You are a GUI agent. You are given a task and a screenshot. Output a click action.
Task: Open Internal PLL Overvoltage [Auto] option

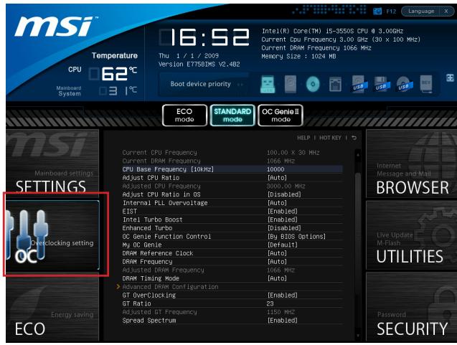(x=277, y=203)
